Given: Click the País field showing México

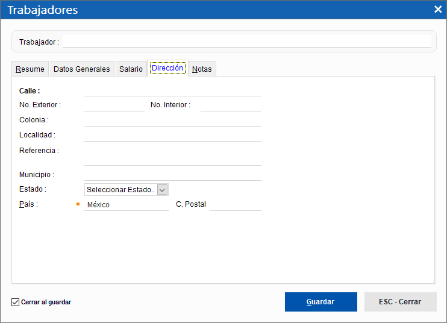Looking at the screenshot, I should coord(127,204).
